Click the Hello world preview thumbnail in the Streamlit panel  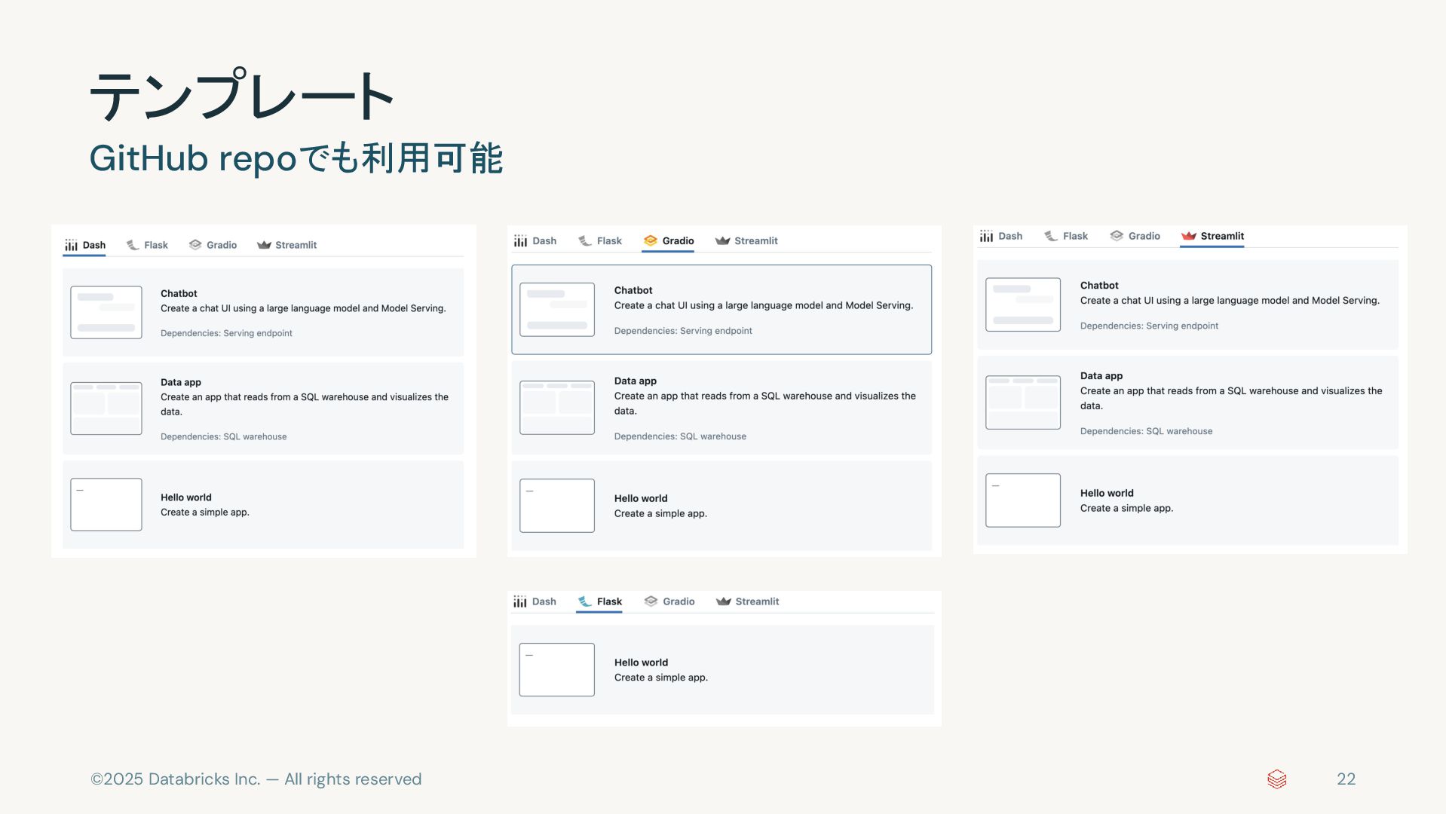point(1023,500)
